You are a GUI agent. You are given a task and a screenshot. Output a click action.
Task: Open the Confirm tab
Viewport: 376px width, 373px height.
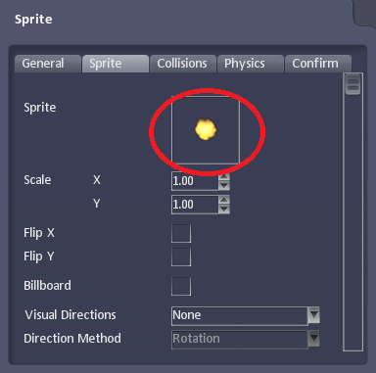(x=318, y=64)
